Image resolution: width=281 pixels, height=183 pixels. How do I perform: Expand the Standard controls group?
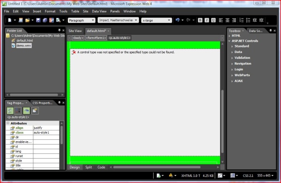(x=242, y=46)
